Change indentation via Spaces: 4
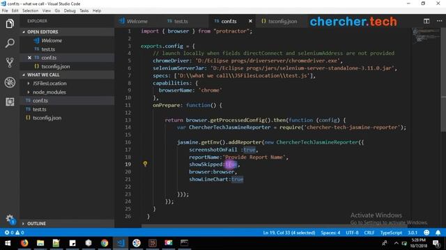The height and width of the screenshot is (250, 446). pos(330,233)
